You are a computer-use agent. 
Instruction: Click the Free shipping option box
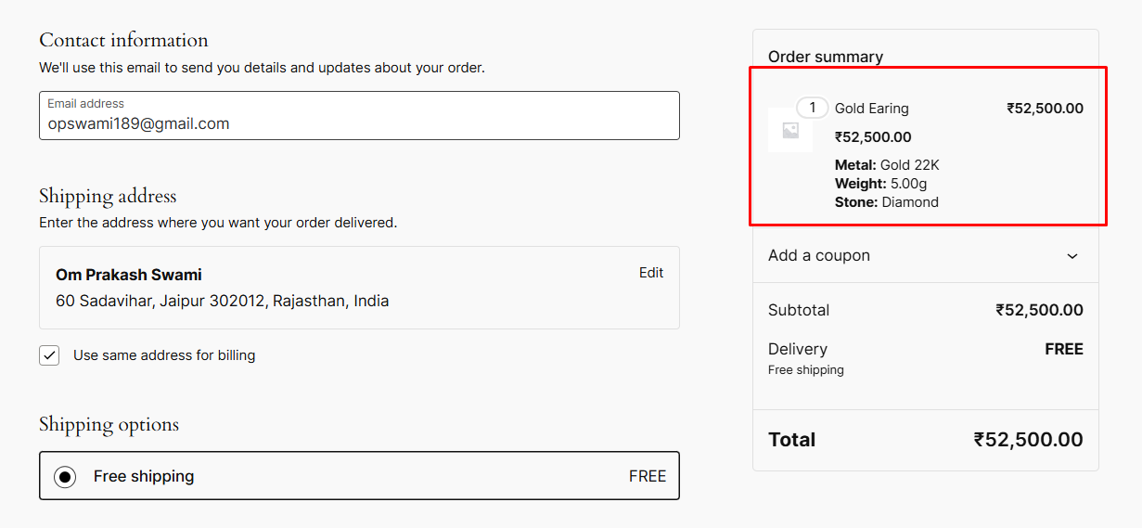359,476
